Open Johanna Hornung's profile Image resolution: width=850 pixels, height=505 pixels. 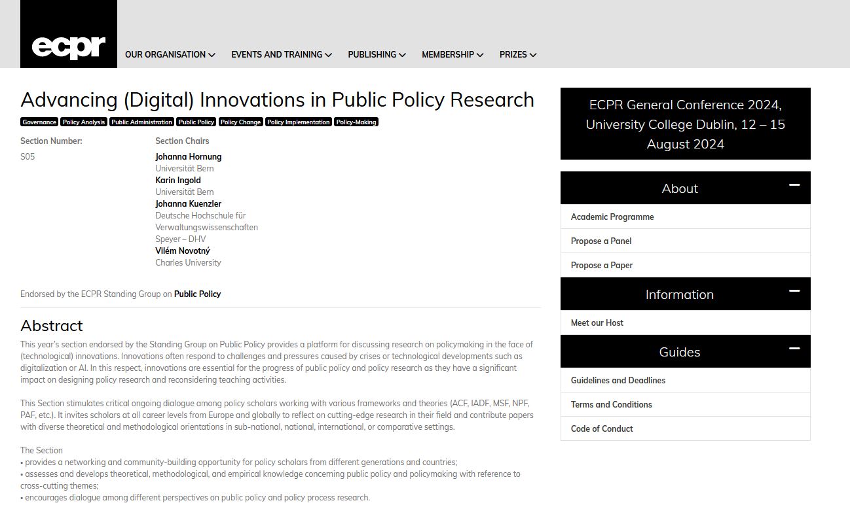pos(189,157)
